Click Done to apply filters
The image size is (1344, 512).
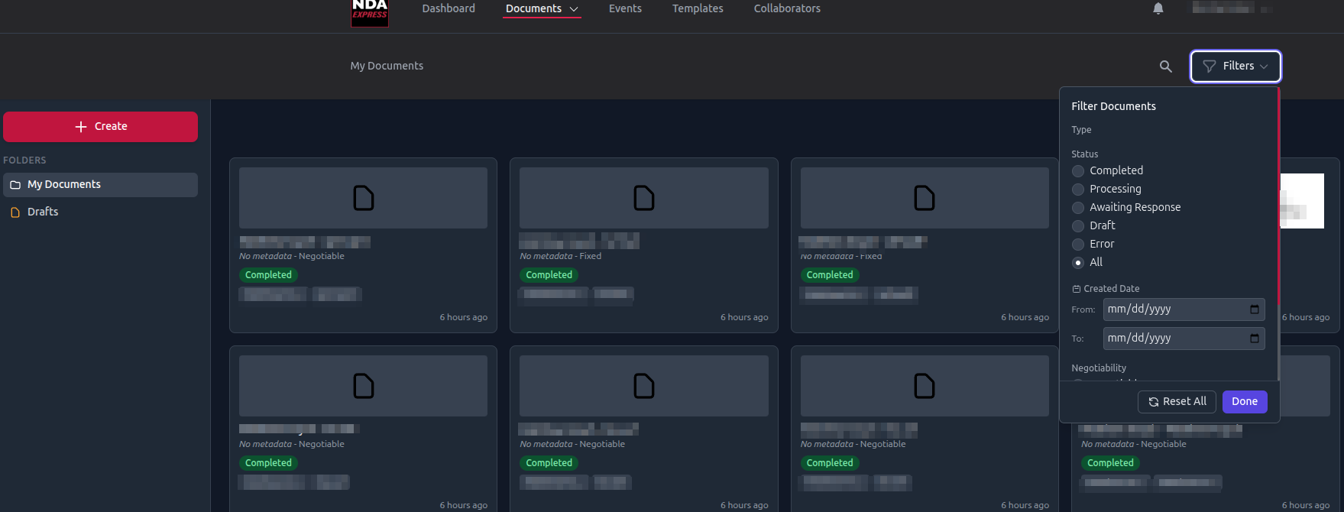[x=1245, y=402]
